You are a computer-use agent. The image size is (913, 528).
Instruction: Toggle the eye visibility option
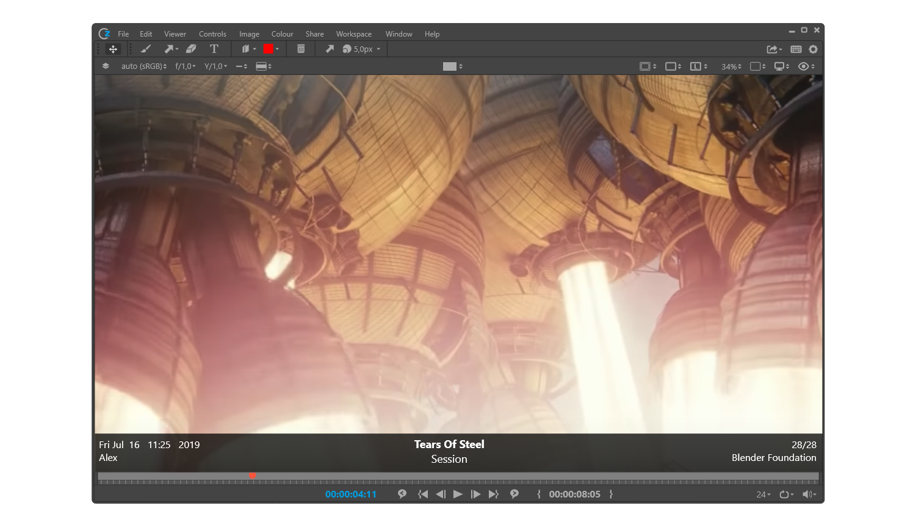[806, 66]
